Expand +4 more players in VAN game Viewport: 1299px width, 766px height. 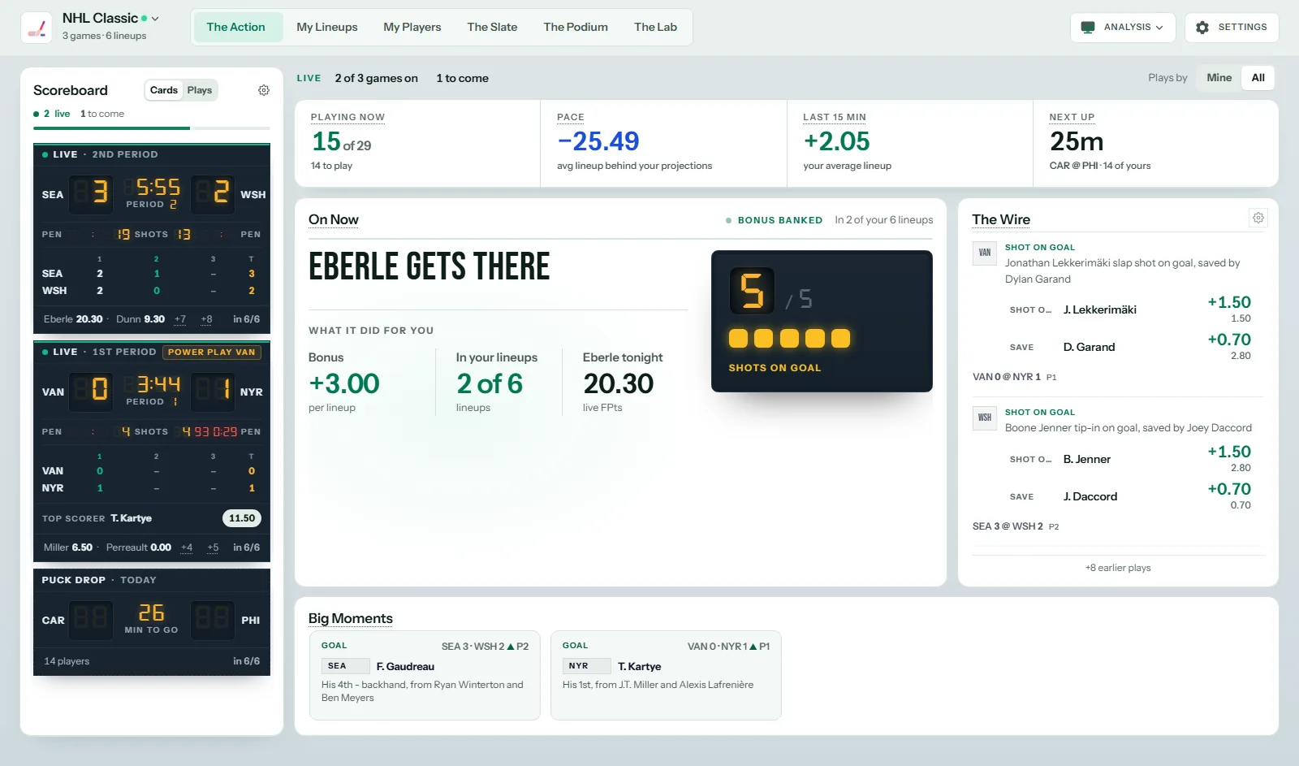(x=187, y=547)
